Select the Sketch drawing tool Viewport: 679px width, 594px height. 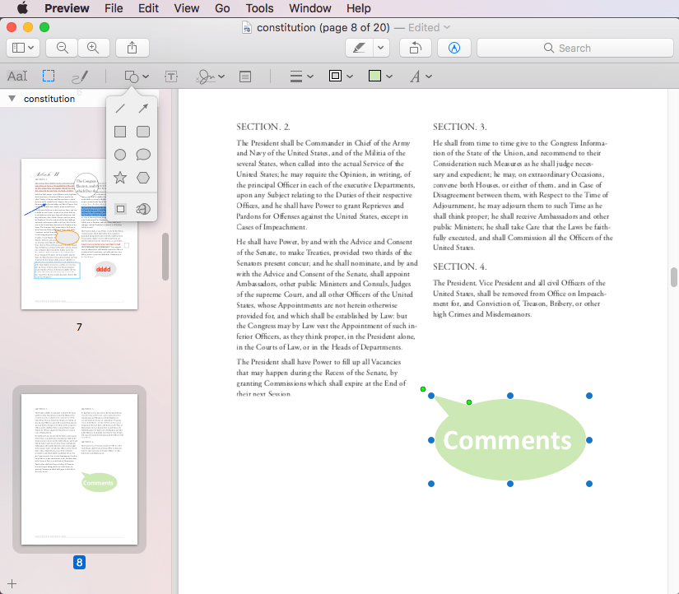click(x=80, y=76)
